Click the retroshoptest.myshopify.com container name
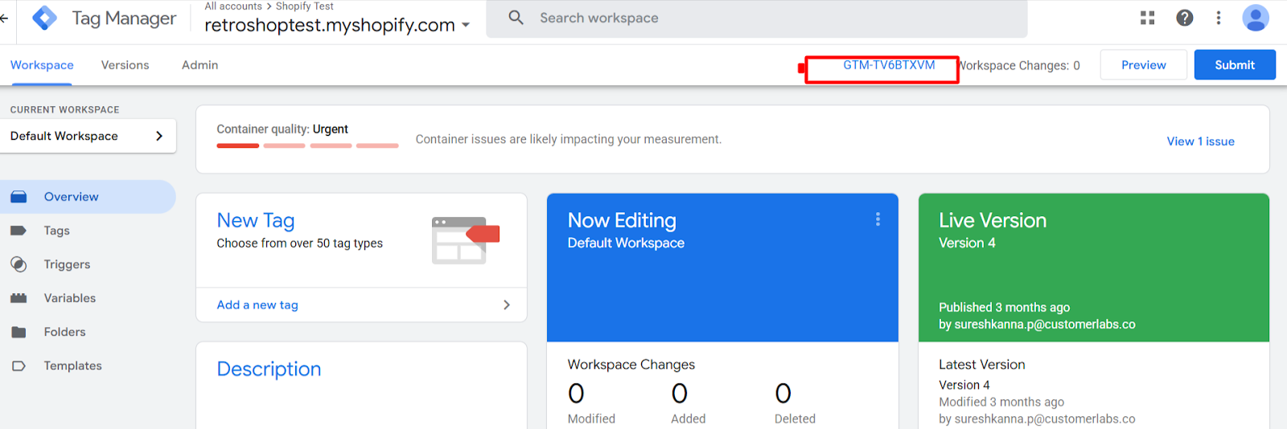 tap(330, 25)
